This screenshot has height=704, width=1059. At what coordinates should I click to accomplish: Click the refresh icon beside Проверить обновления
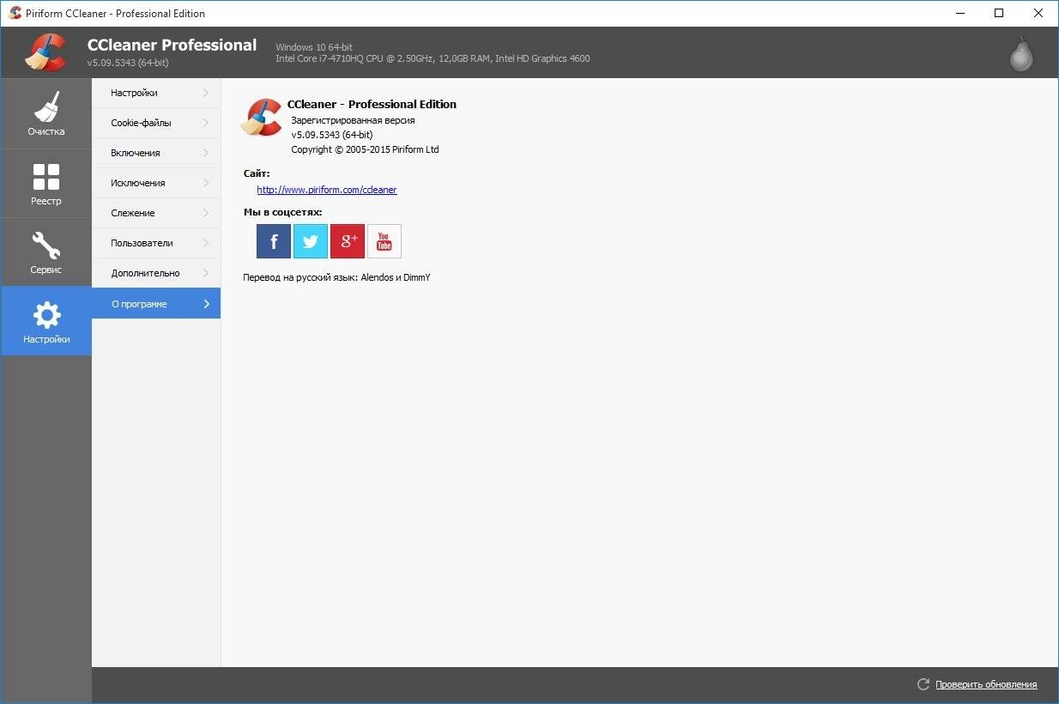coord(923,684)
